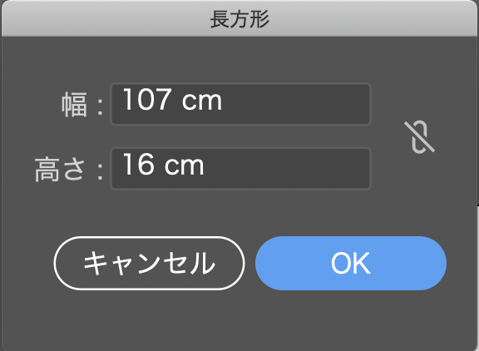The image size is (479, 351).
Task: Focus the field showing 107 cm
Action: [240, 104]
